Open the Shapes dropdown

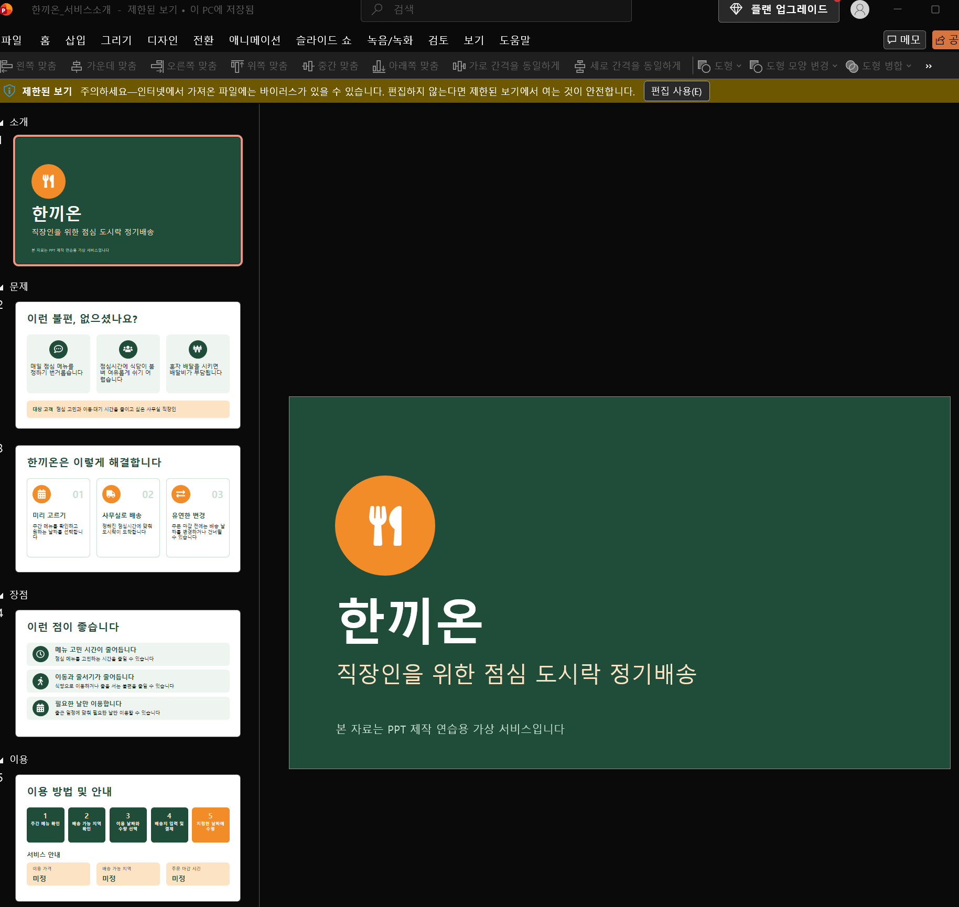pyautogui.click(x=719, y=66)
